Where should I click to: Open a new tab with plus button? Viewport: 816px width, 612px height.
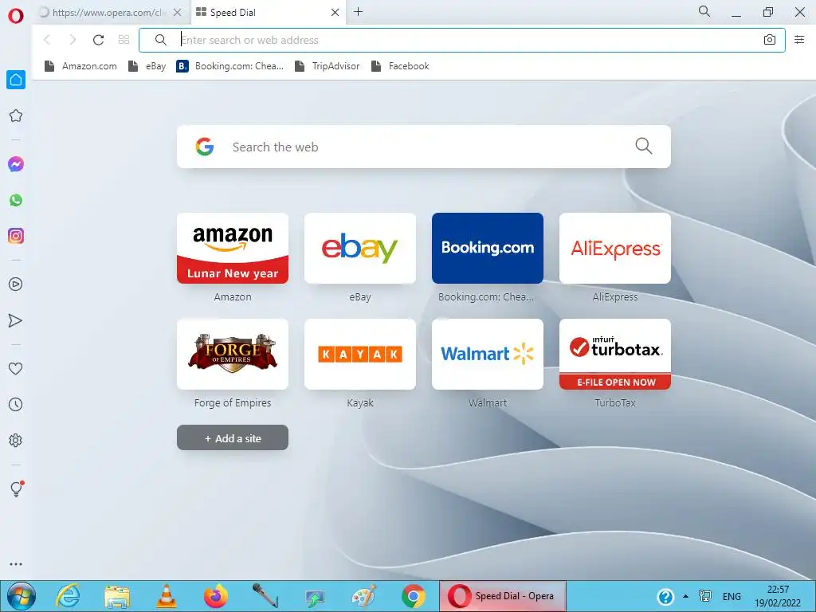tap(358, 12)
